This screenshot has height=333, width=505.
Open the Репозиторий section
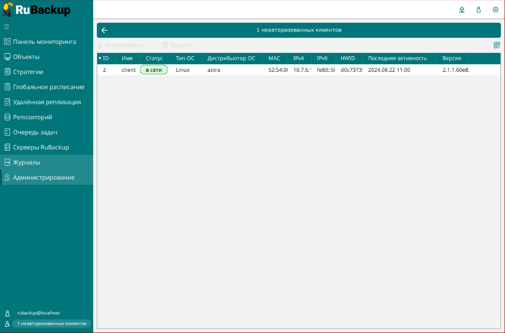[x=33, y=117]
